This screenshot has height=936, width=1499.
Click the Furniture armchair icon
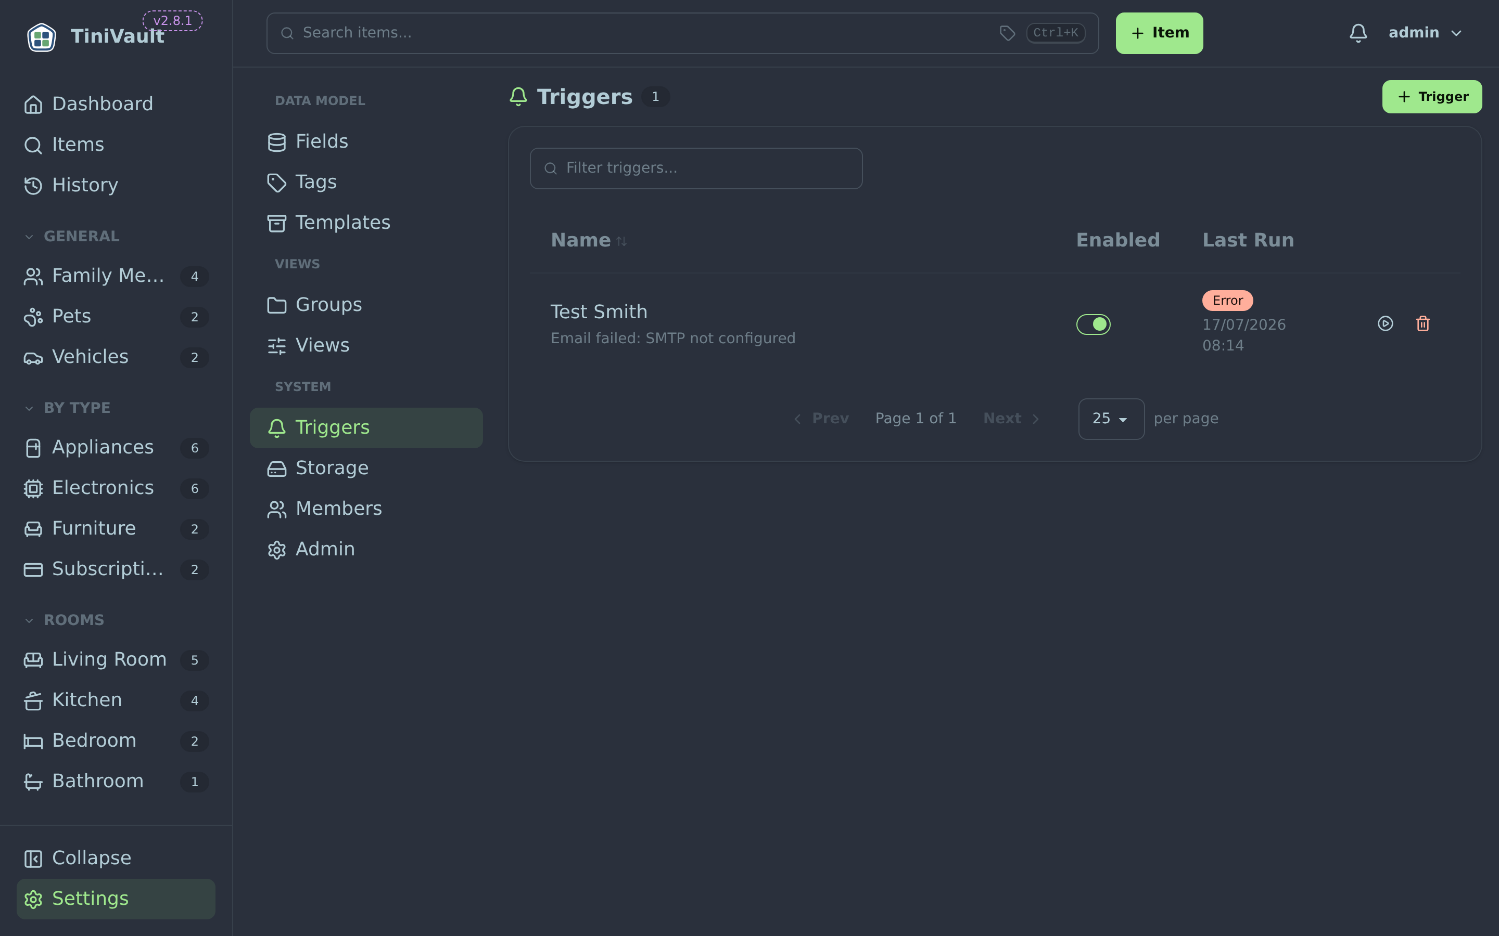pos(33,529)
